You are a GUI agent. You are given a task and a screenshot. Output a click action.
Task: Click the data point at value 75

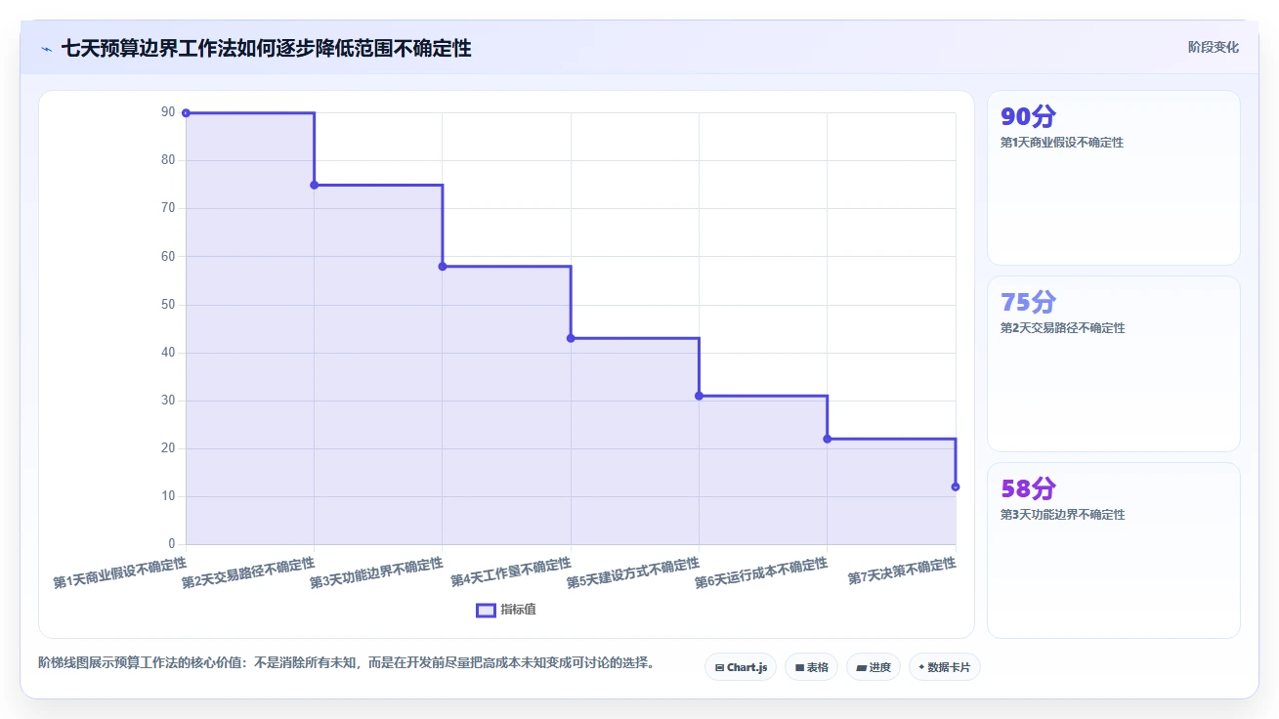click(x=314, y=185)
